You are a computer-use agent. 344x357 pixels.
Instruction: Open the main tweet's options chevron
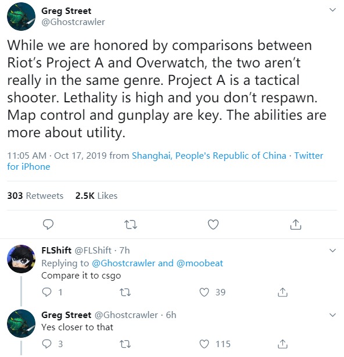[x=332, y=10]
